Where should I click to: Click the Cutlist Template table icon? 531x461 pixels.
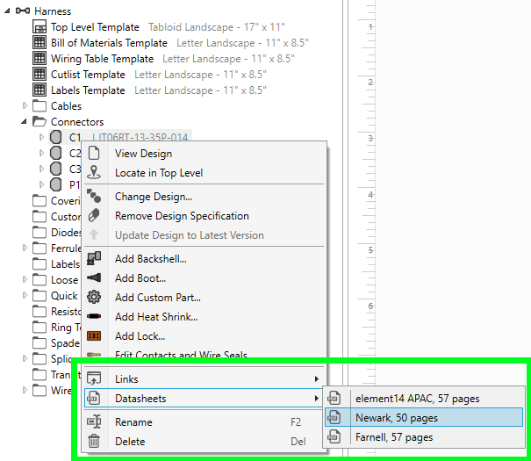(x=39, y=74)
